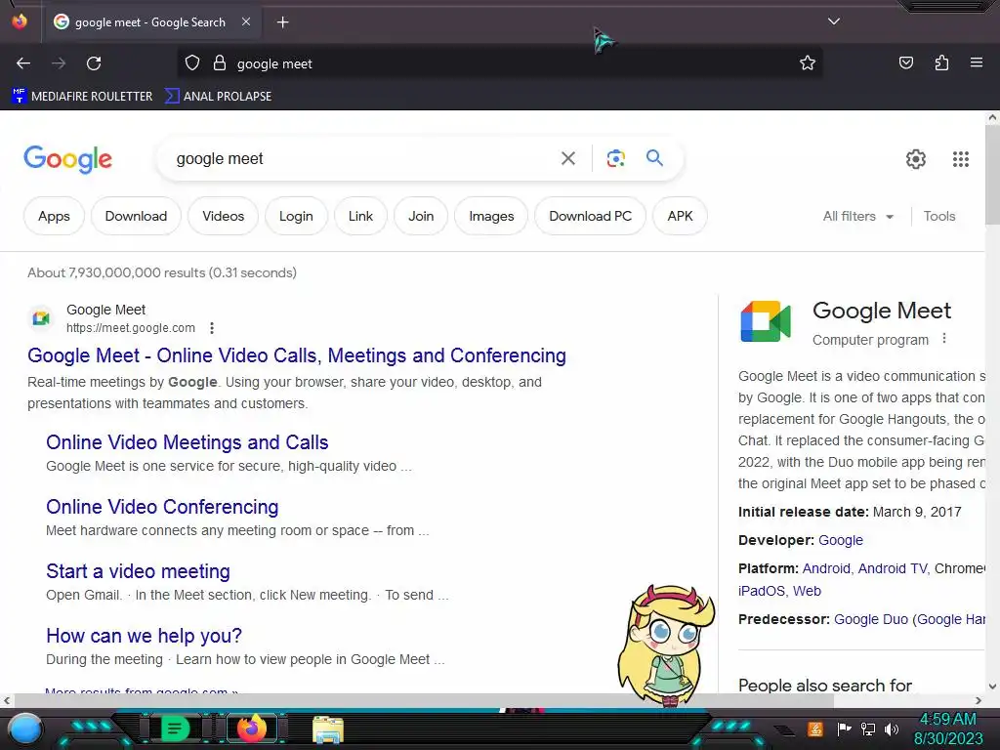Select the google meet - Google Search tab
This screenshot has width=1000, height=750.
[149, 22]
